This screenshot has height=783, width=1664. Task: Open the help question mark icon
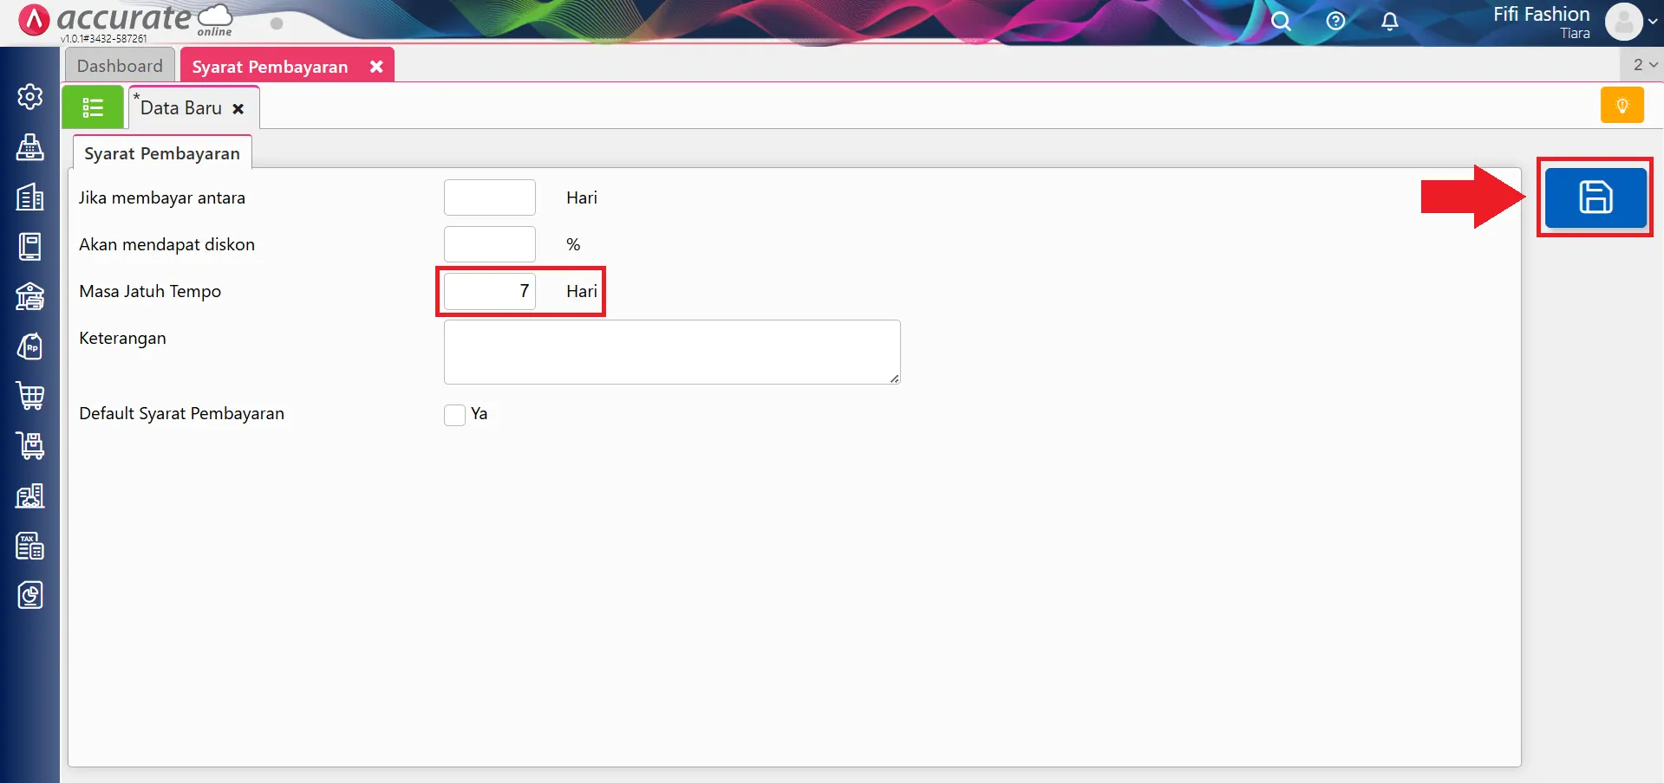[x=1335, y=21]
